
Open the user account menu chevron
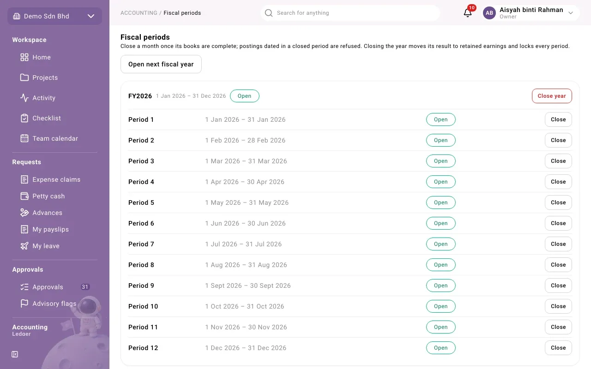(571, 13)
